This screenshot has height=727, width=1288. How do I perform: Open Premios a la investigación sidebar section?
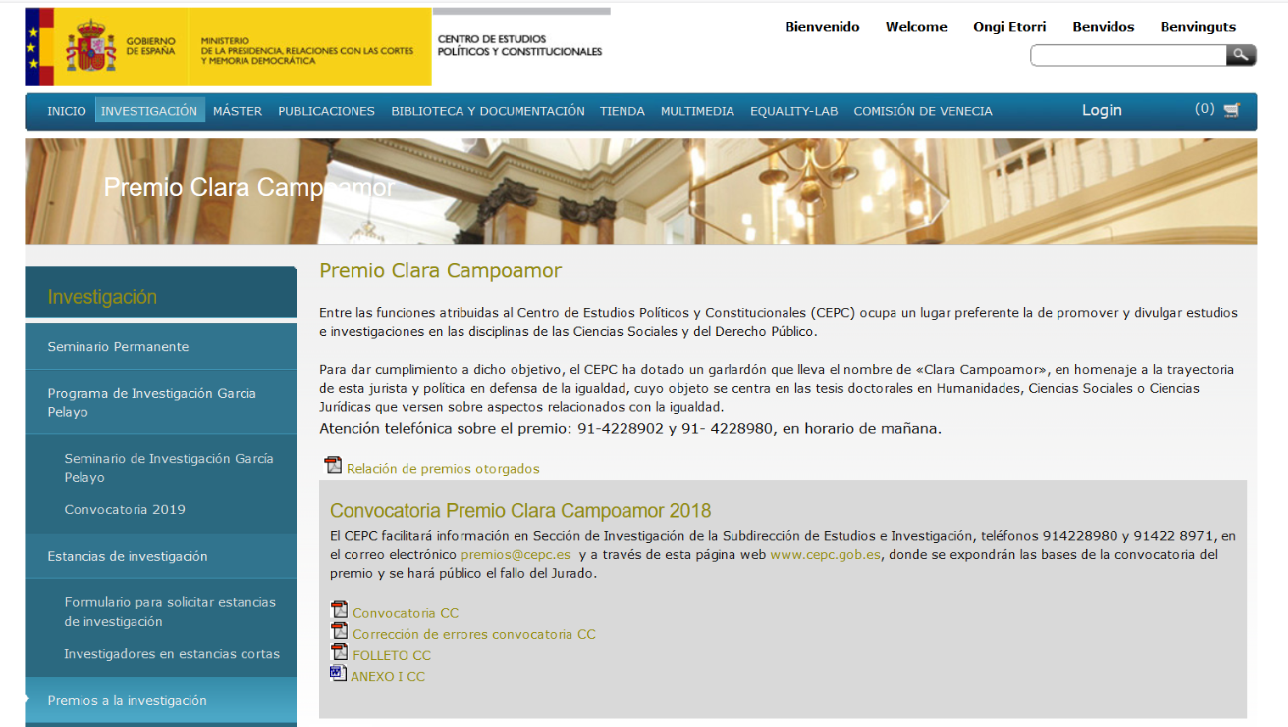pos(127,701)
